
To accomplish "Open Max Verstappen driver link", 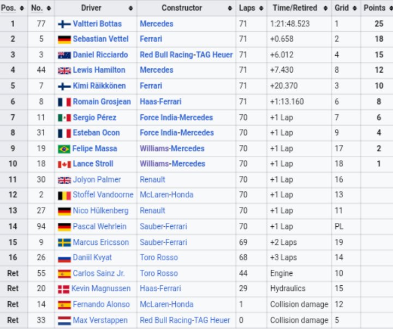I will point(100,320).
